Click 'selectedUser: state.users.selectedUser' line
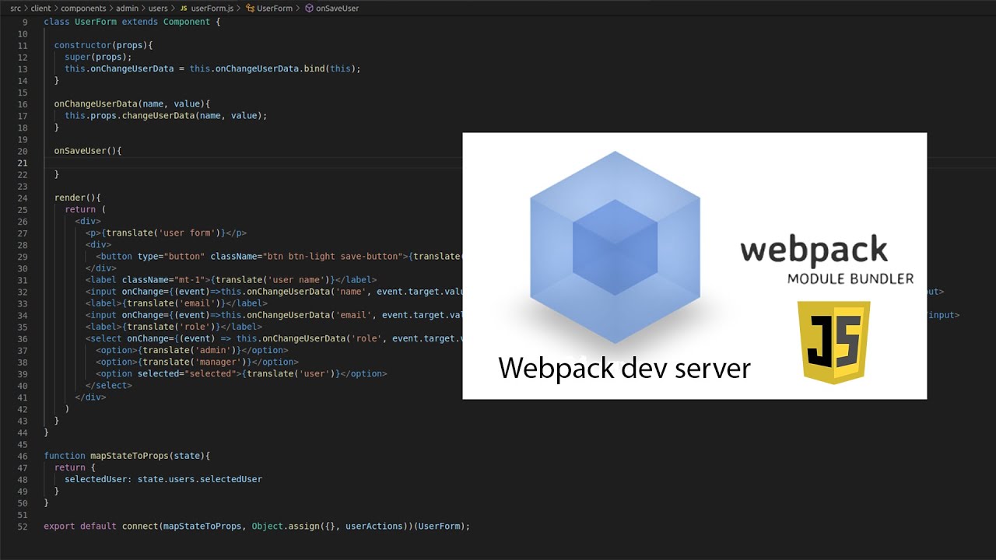Screen dimensions: 996x560 [163, 479]
